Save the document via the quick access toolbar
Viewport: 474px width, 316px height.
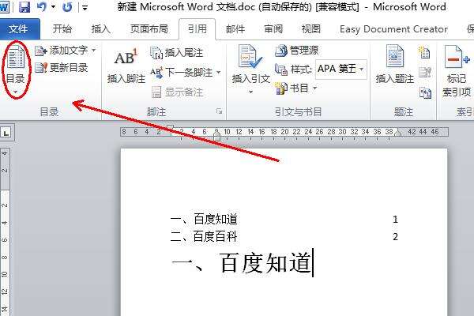tap(24, 6)
